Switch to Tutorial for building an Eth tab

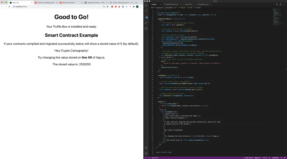coord(46,3)
